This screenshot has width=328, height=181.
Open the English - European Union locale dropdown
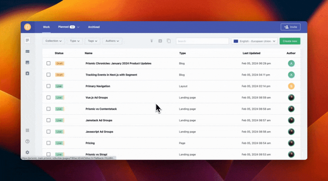[254, 41]
